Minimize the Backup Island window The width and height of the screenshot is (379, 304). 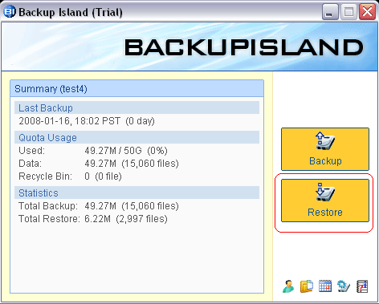click(330, 12)
